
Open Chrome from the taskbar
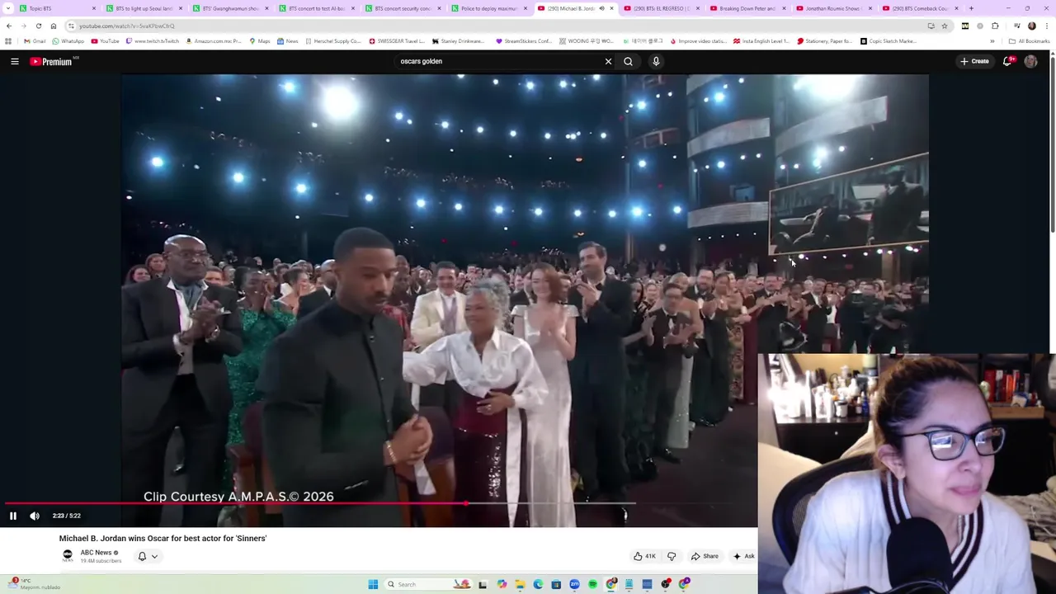[611, 584]
